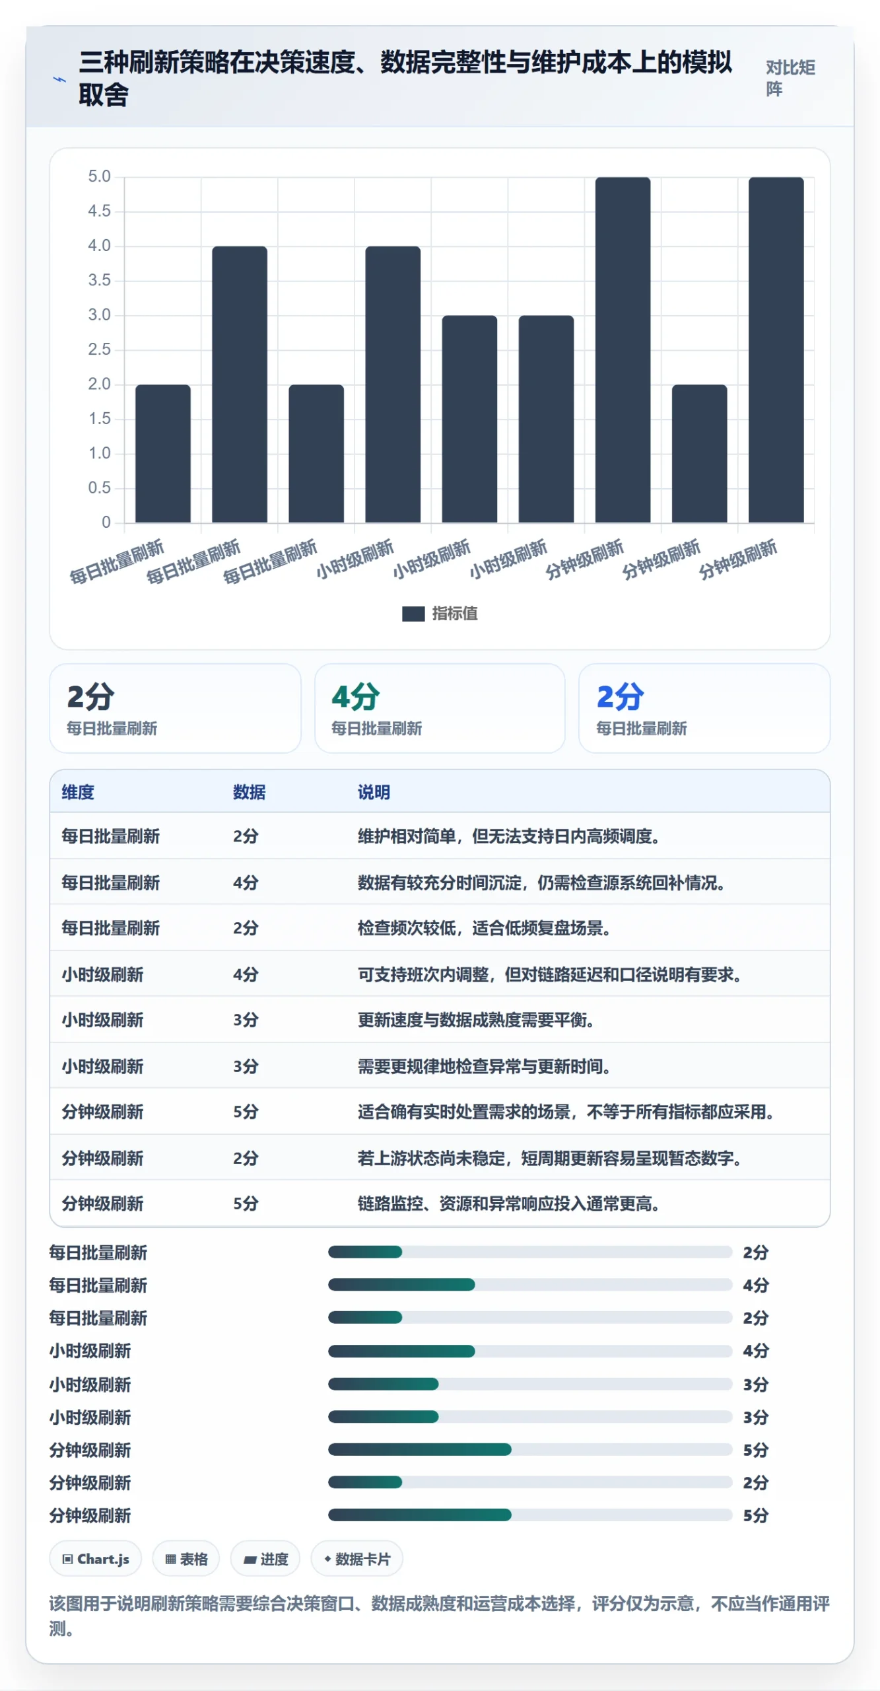Select the row 需要更规律地检查异常与更新时间
This screenshot has width=880, height=1691.
(440, 1066)
